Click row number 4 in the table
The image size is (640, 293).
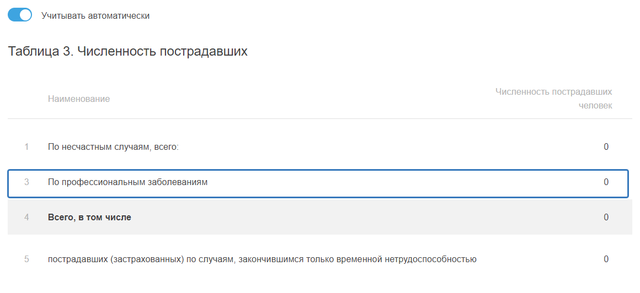(x=26, y=217)
